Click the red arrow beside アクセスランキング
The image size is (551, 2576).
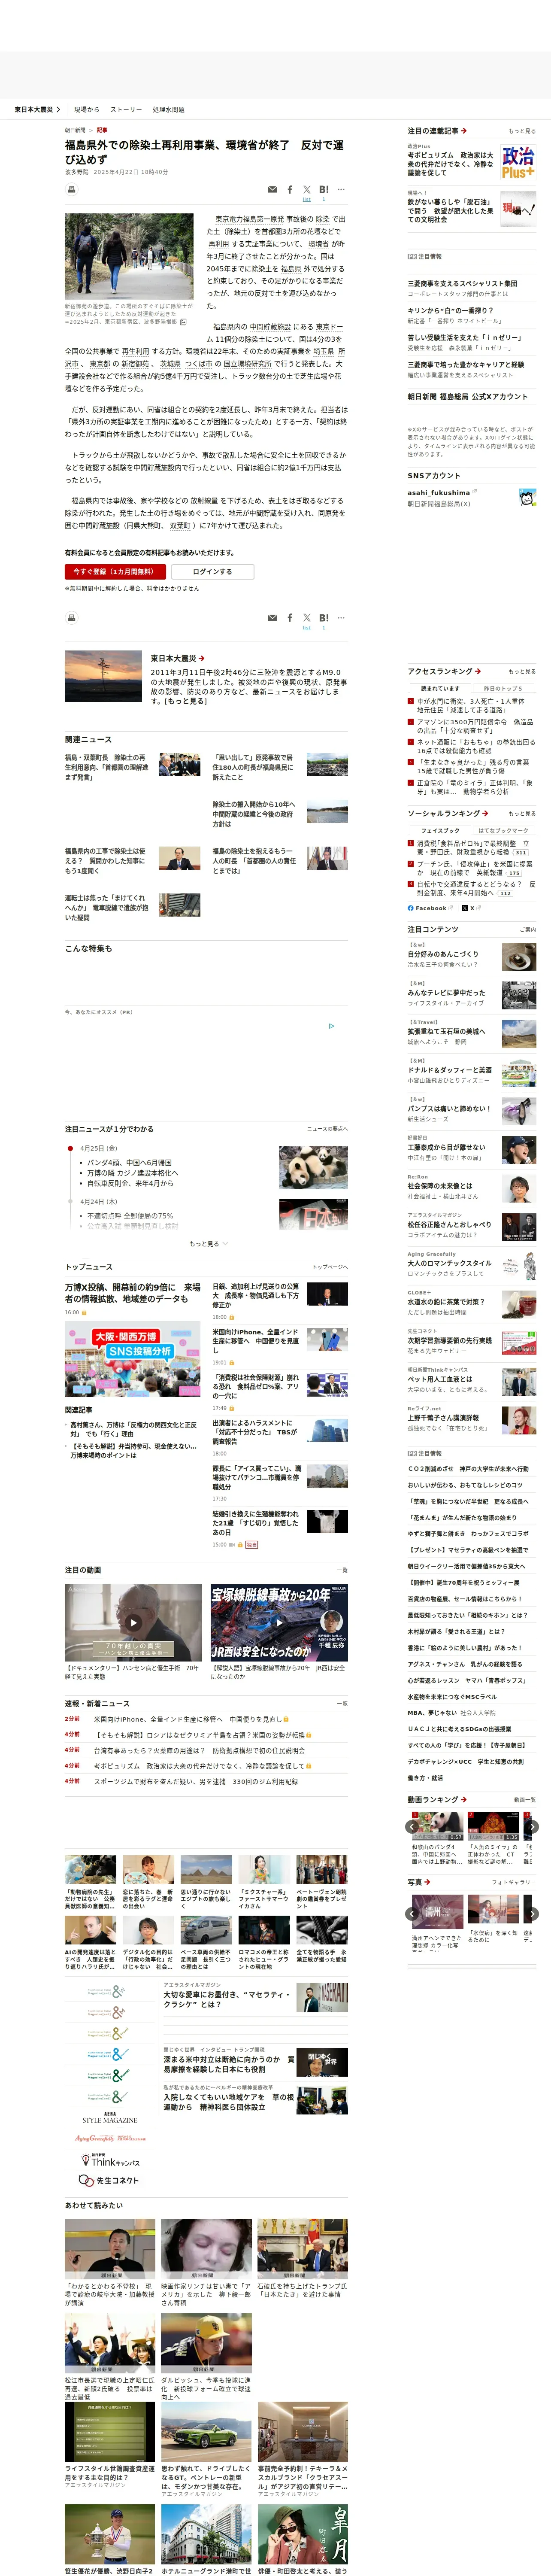478,671
